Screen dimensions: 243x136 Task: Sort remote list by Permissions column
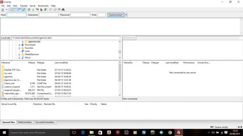[x=189, y=63]
